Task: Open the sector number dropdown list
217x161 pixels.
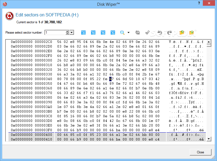Action: [x=71, y=33]
